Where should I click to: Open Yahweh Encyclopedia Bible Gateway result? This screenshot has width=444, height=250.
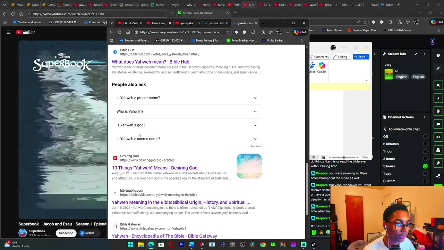pyautogui.click(x=164, y=236)
